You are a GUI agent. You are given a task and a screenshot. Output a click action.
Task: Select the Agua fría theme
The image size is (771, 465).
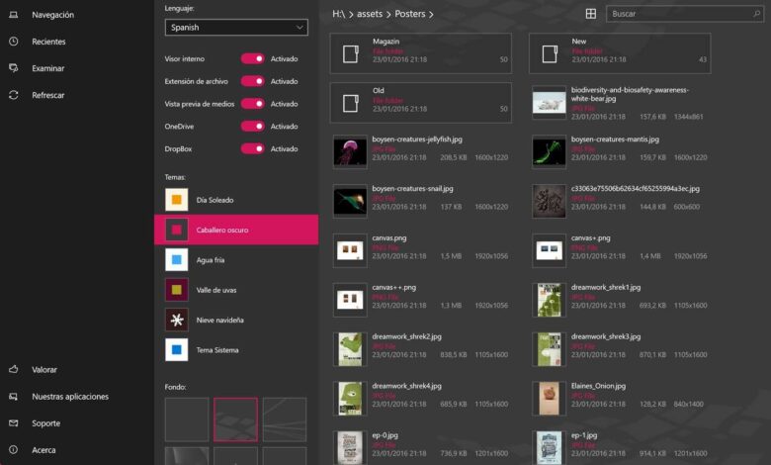tap(236, 260)
